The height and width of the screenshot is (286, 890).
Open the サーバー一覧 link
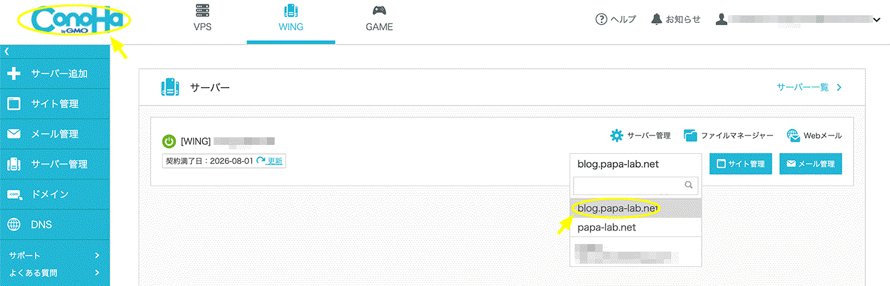[x=809, y=88]
